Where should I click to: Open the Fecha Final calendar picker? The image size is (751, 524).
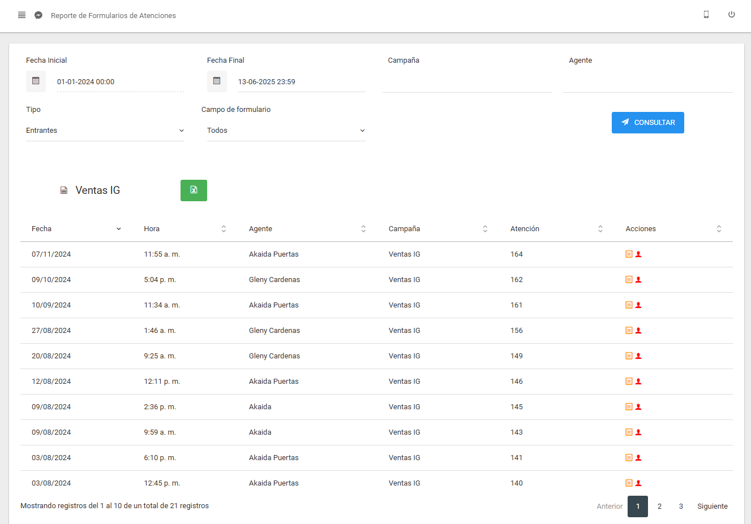coord(217,81)
